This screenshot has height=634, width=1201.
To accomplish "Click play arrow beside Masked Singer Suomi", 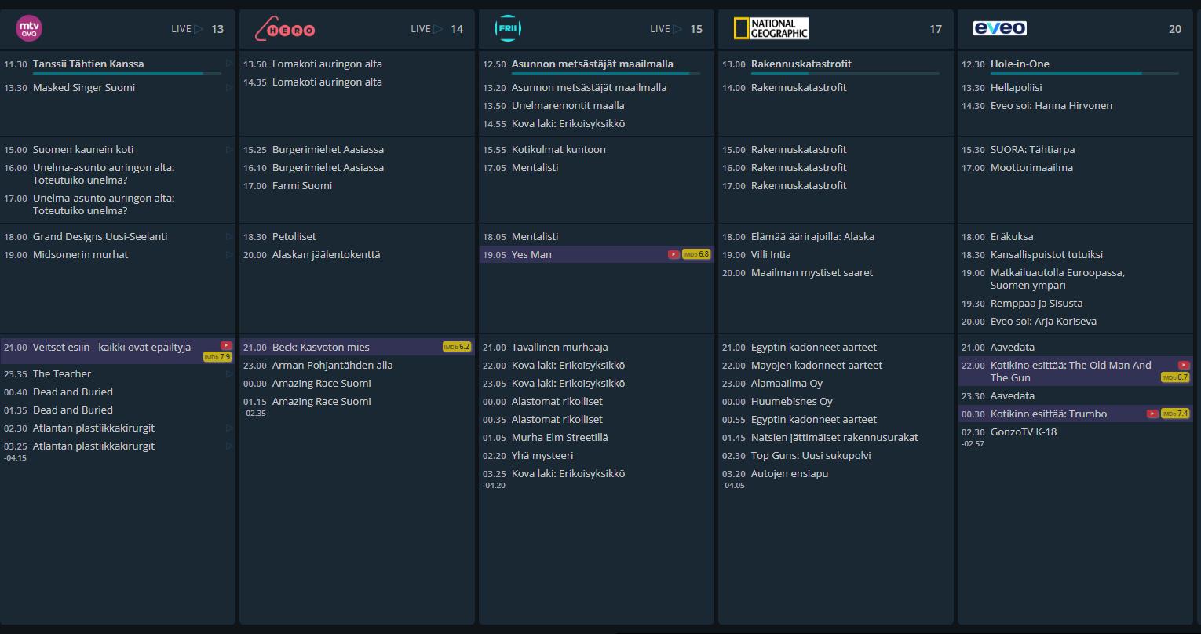I will (229, 88).
